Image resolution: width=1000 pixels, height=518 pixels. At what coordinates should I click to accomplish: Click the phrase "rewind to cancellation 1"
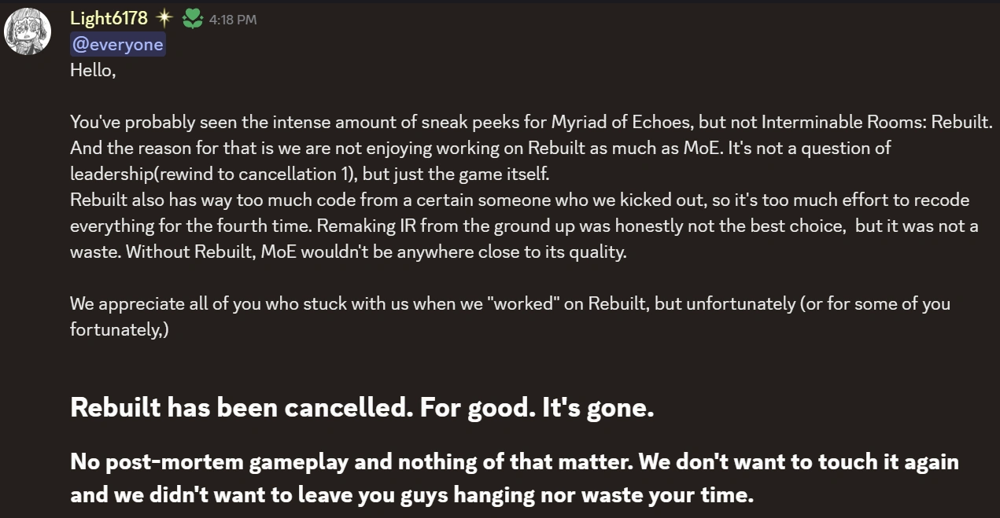(257, 174)
